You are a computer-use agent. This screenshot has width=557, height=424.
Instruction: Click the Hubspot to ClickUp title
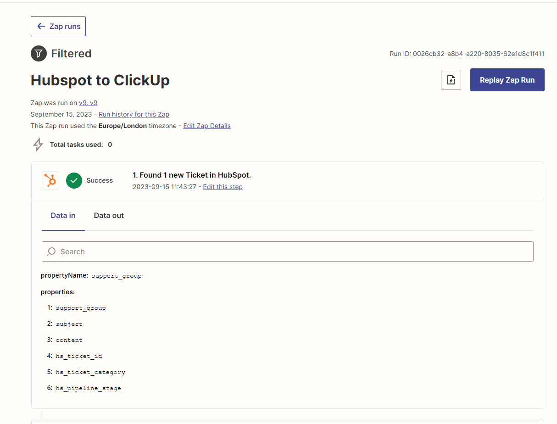[100, 80]
